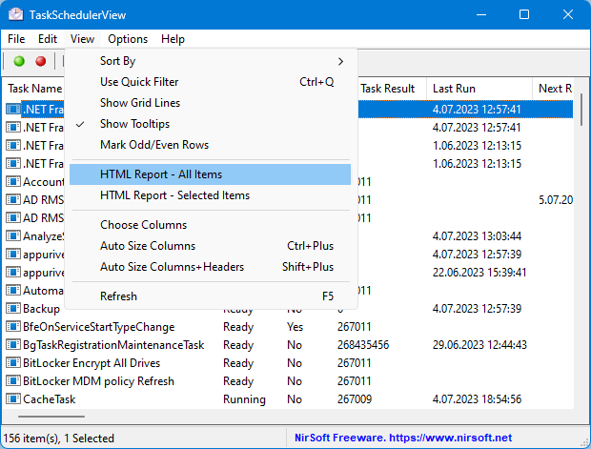Click the Running status of CacheTask
Image resolution: width=591 pixels, height=449 pixels.
[x=244, y=399]
